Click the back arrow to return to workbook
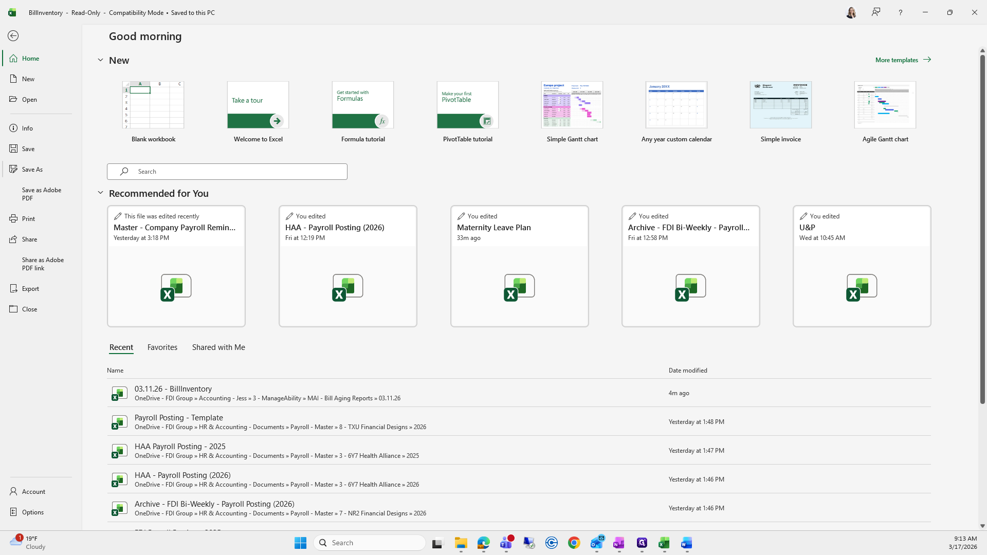The image size is (987, 555). coord(13,35)
